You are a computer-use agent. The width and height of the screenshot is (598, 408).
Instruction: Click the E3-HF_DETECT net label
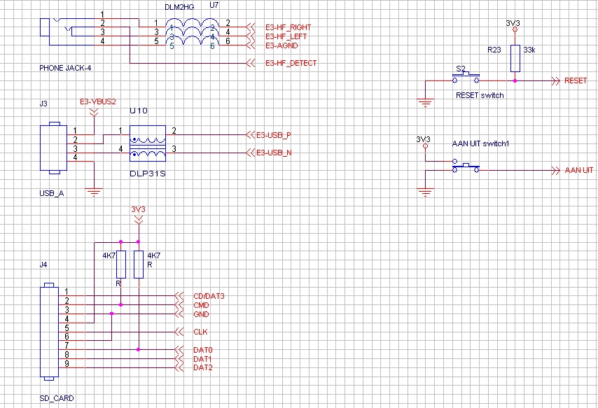[x=291, y=63]
